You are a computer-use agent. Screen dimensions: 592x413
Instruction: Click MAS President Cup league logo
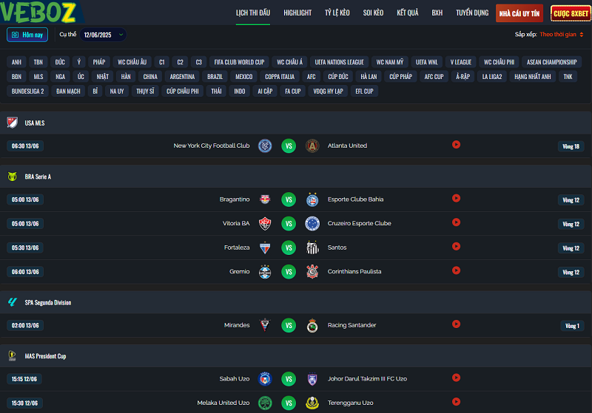13,355
